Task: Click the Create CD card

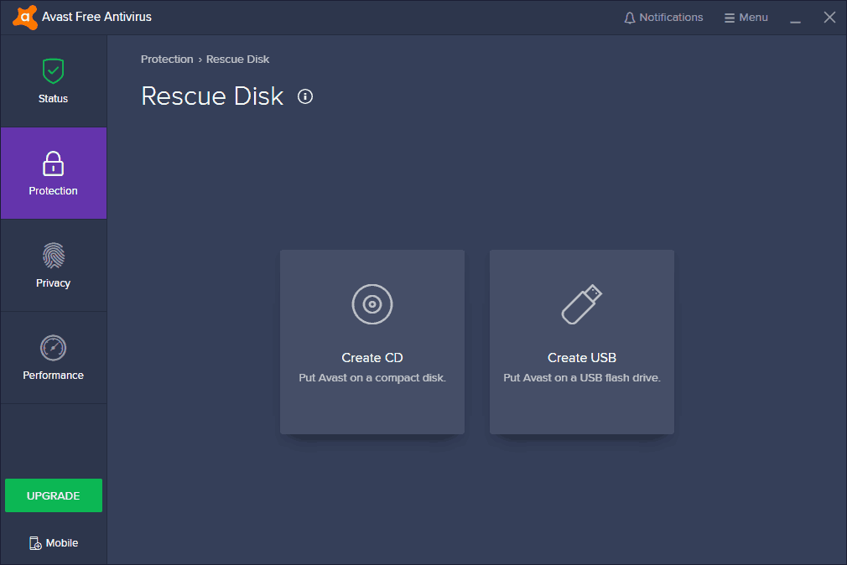Action: point(372,342)
